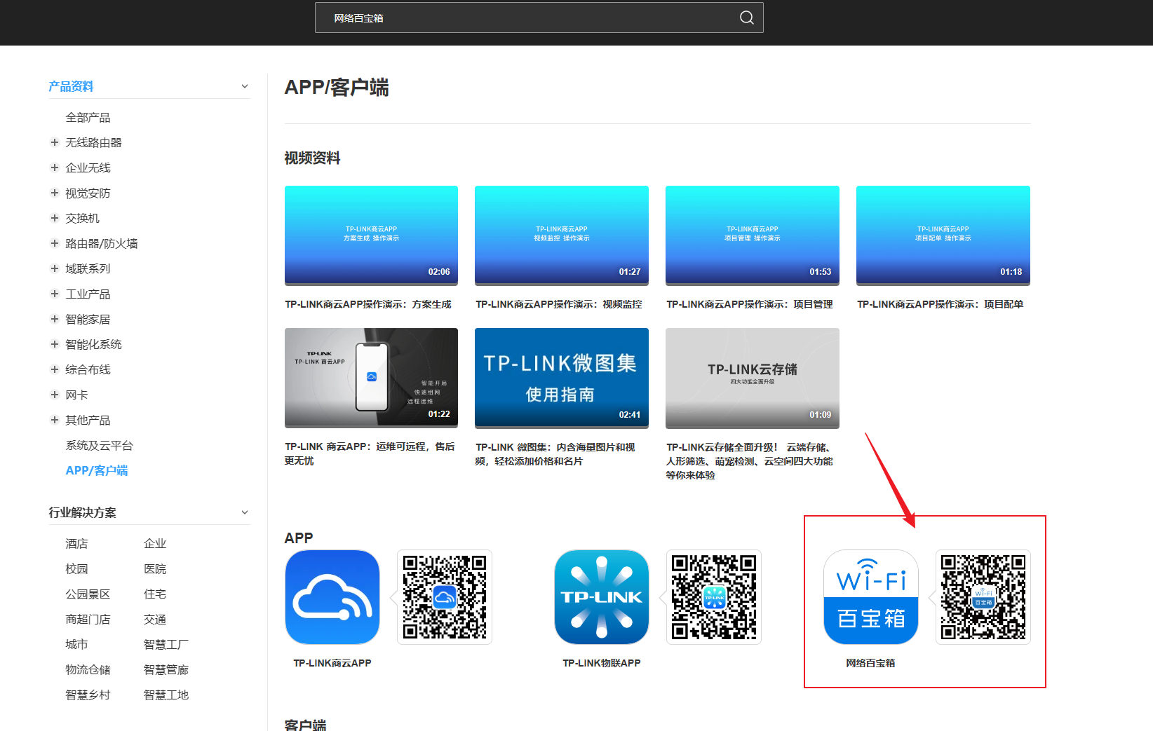Click the 产品资料 heading
This screenshot has height=731, width=1153.
[x=71, y=86]
